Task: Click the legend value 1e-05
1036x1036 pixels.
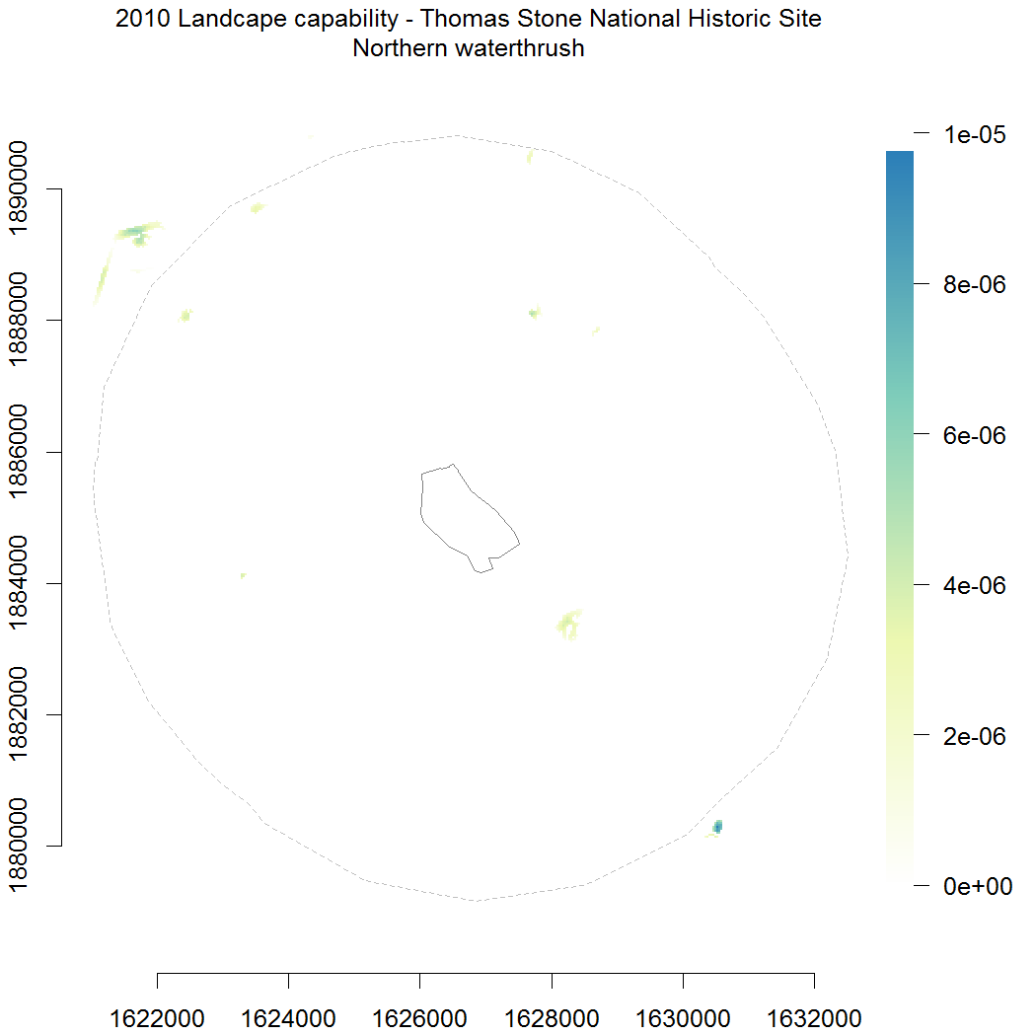Action: tap(975, 134)
